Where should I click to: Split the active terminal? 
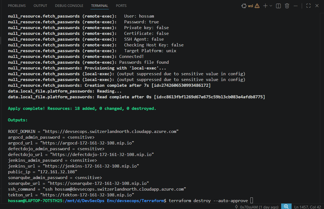click(278, 5)
